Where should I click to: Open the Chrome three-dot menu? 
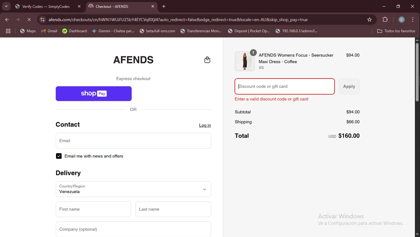[413, 20]
